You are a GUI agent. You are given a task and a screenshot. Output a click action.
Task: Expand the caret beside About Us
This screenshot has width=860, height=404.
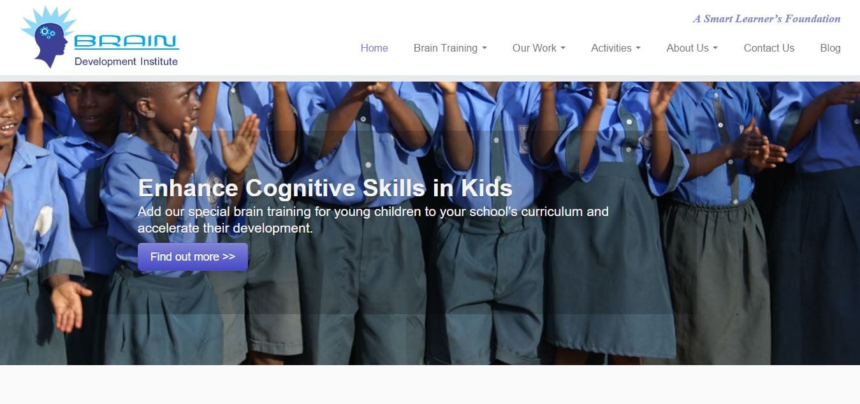point(715,48)
